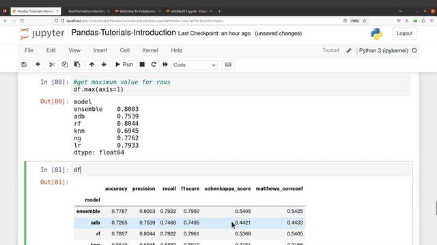The image size is (437, 245).
Task: Restart the kernel icon
Action: 154,65
